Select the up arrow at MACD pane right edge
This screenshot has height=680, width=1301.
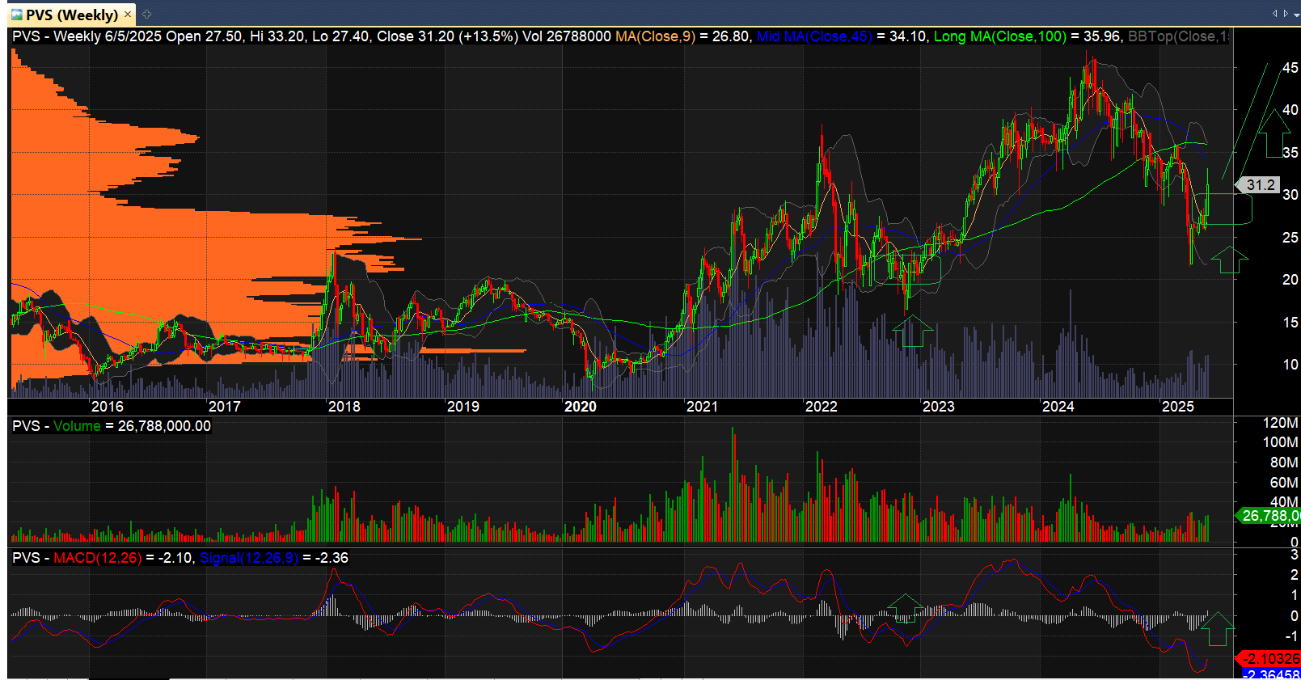click(x=1217, y=628)
